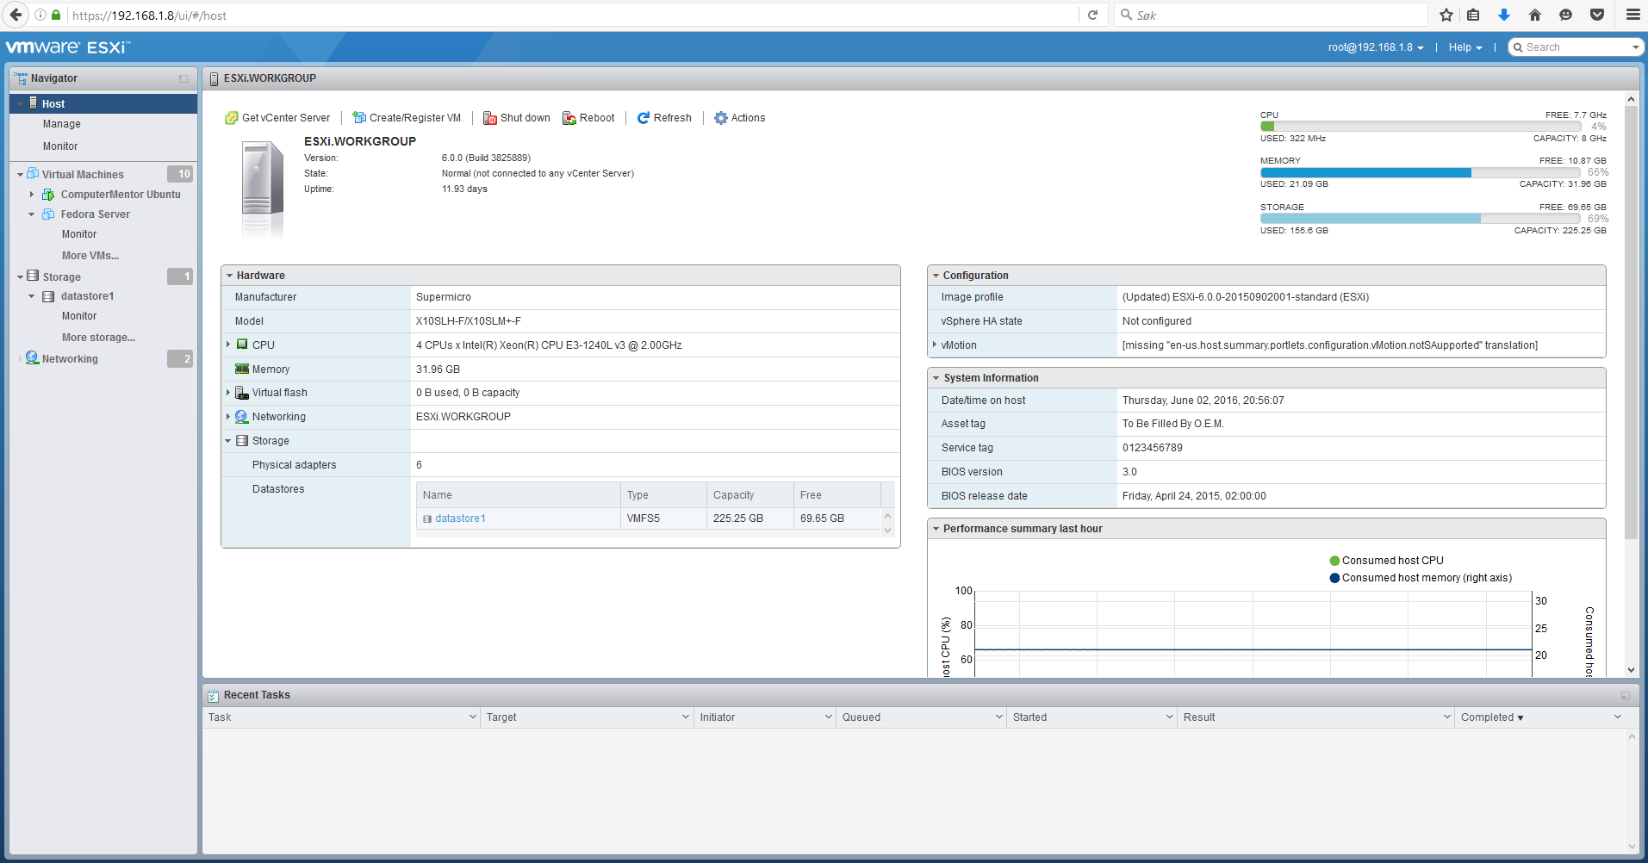The image size is (1648, 863).
Task: Click the Refresh icon in toolbar
Action: [643, 118]
